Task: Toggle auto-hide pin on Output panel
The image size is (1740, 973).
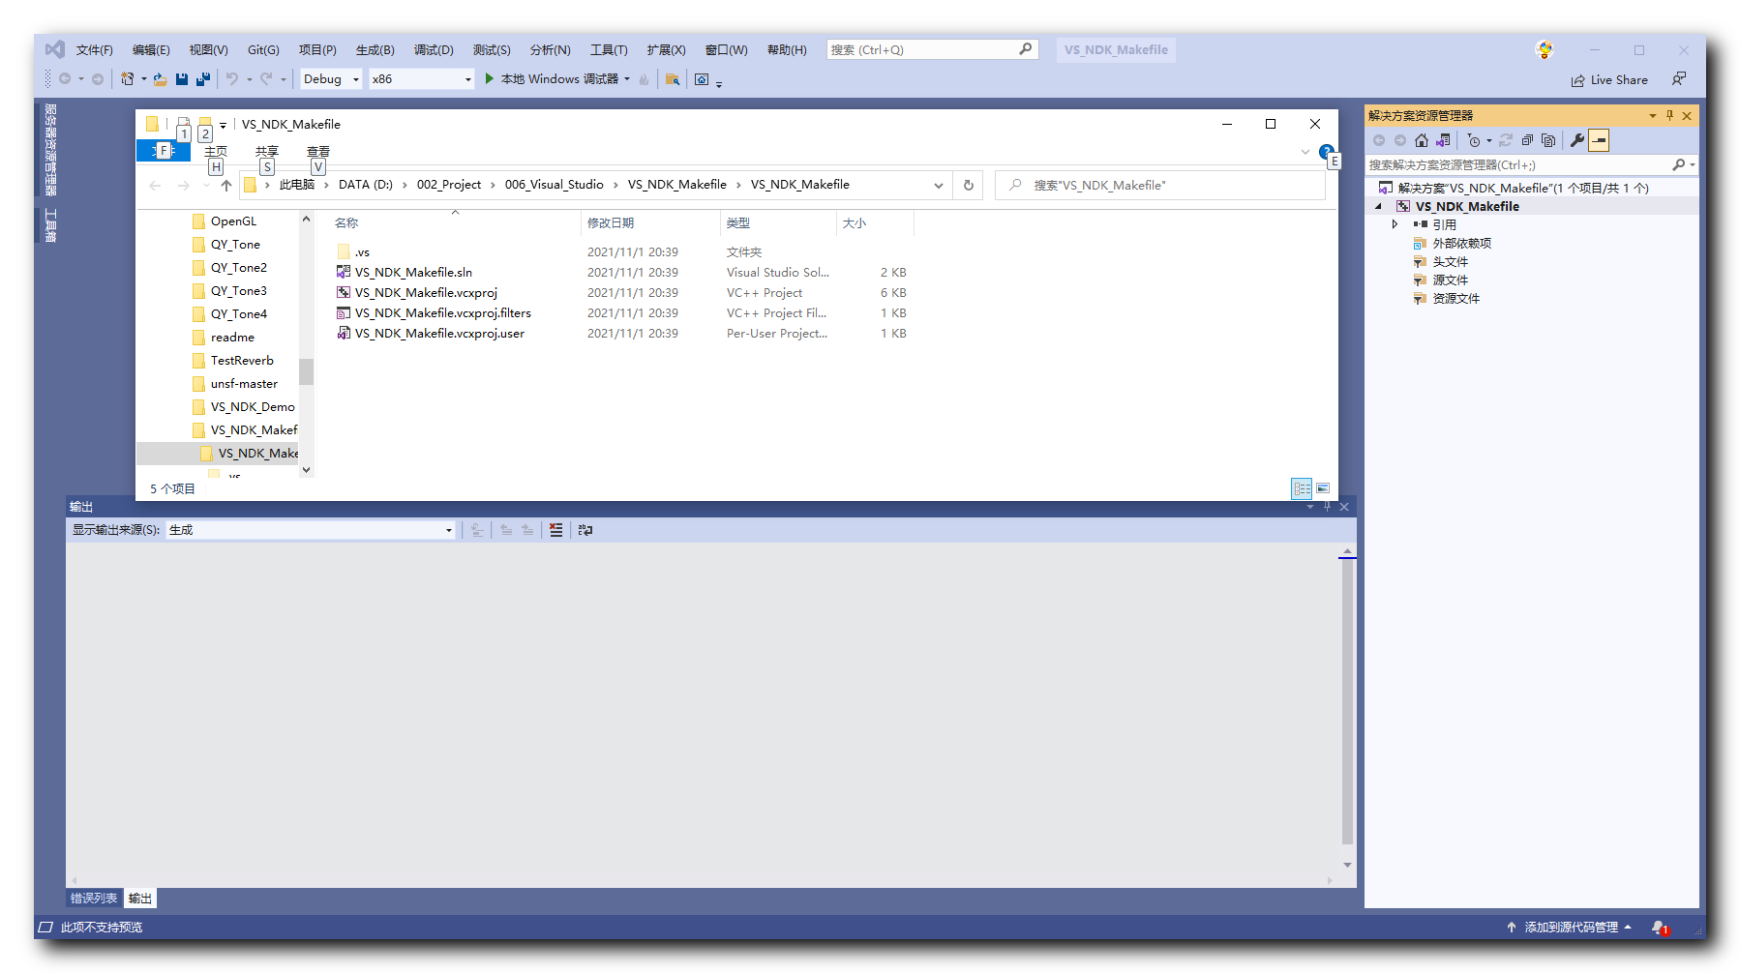Action: (1328, 507)
